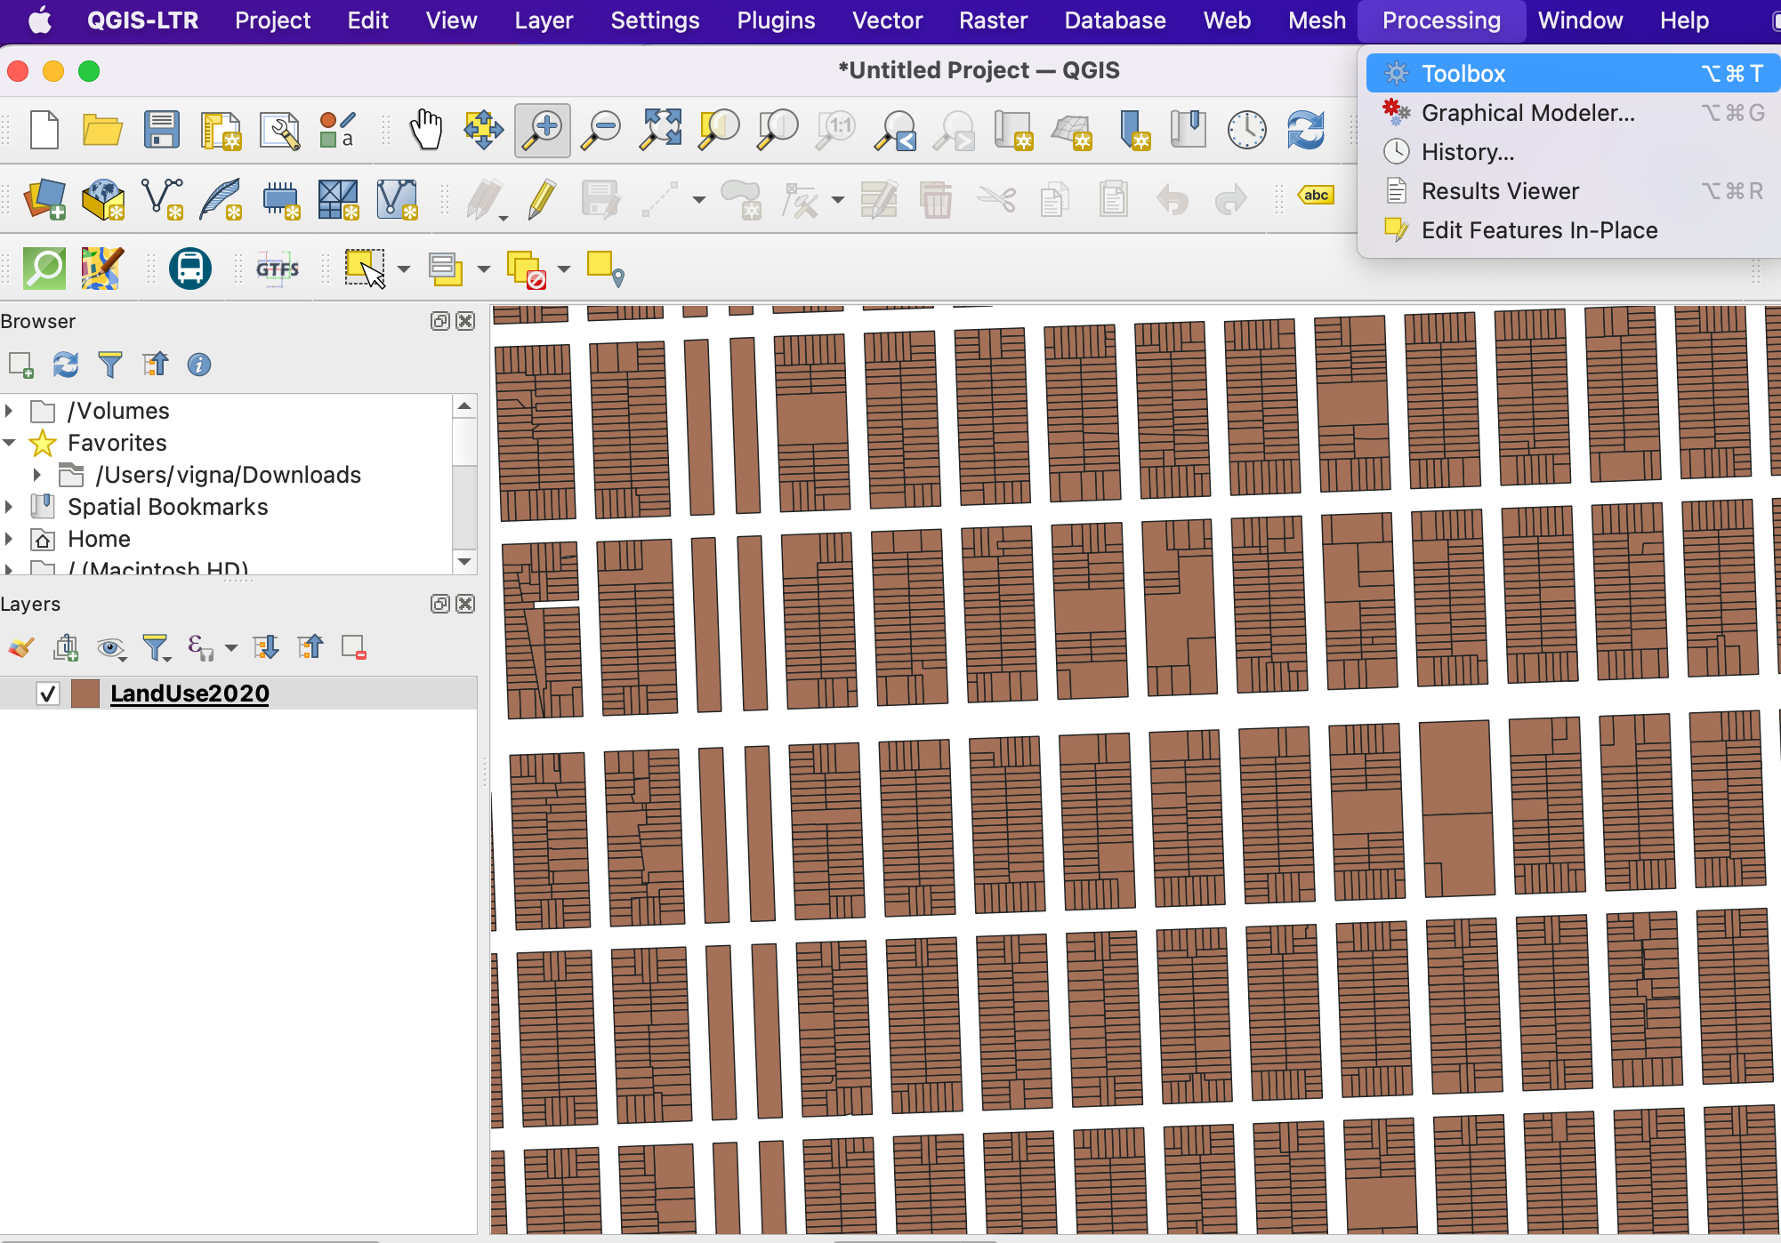
Task: Collapse the Favorites tree node
Action: 10,443
